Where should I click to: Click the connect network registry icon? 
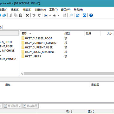(x=4, y=16)
